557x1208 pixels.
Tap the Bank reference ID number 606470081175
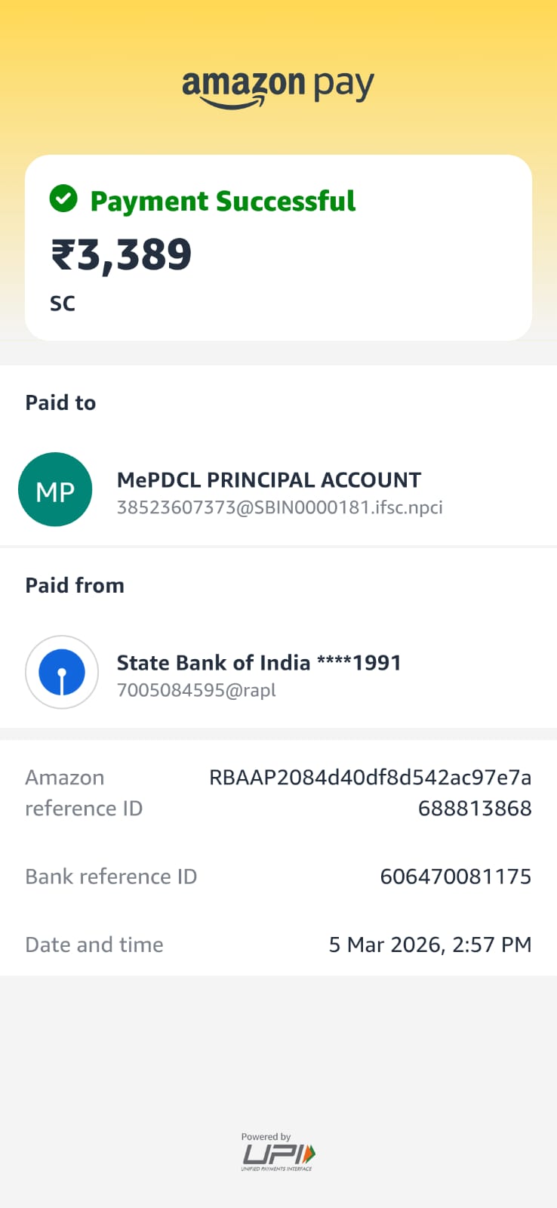tap(455, 877)
